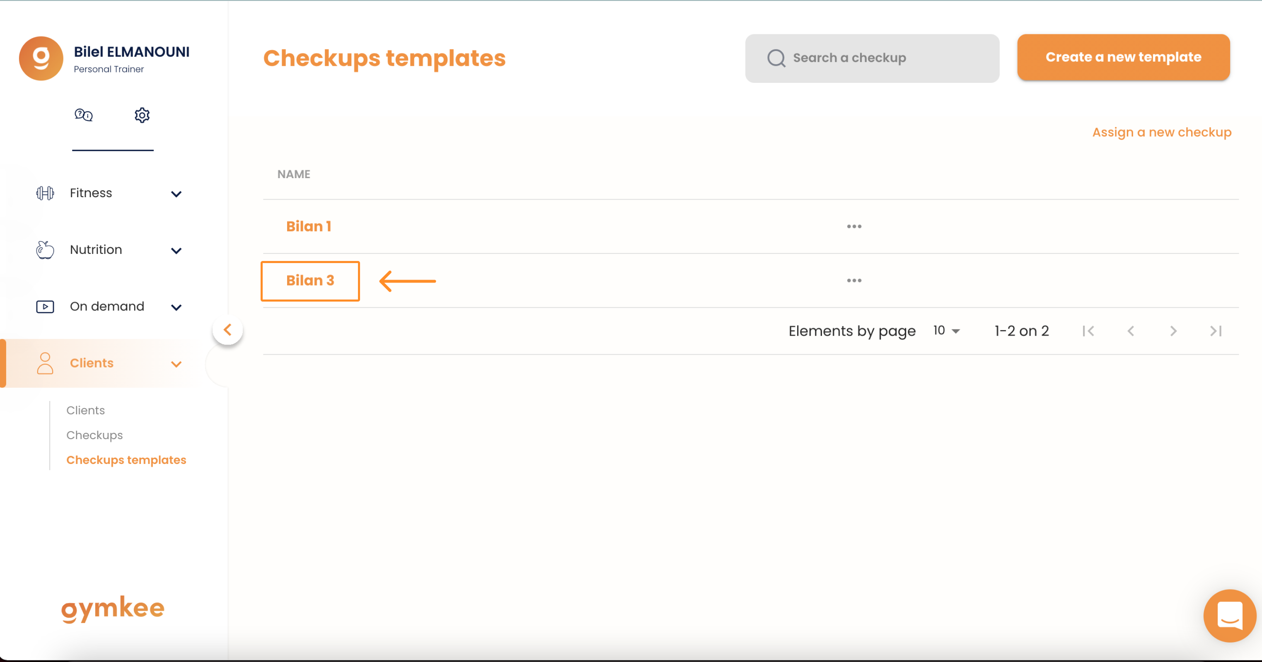The width and height of the screenshot is (1262, 662).
Task: Go to the previous page arrow
Action: [x=1131, y=331]
